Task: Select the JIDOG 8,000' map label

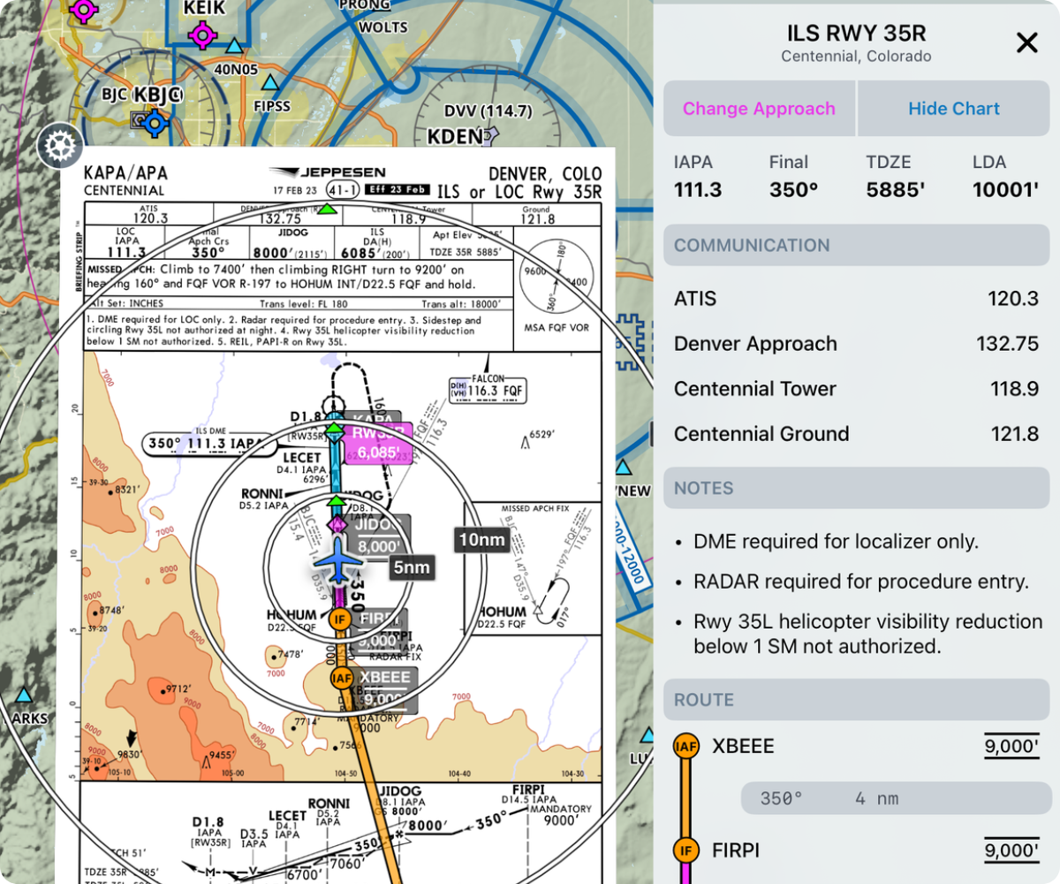Action: (378, 535)
